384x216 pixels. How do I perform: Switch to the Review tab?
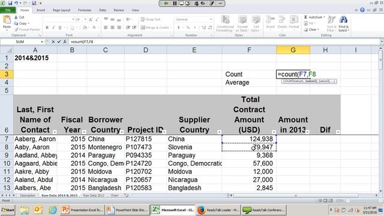(x=119, y=10)
